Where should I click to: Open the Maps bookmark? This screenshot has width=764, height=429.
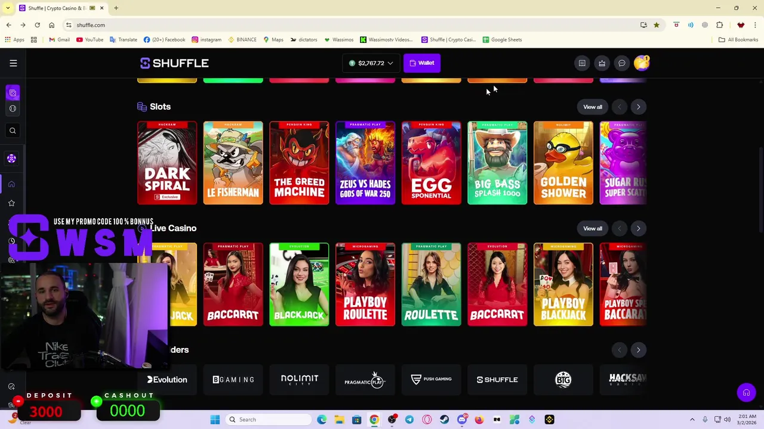pyautogui.click(x=273, y=39)
